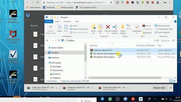Switch to the Compartir ribbon tab
Viewport: 181px width, 102px height.
click(x=67, y=22)
